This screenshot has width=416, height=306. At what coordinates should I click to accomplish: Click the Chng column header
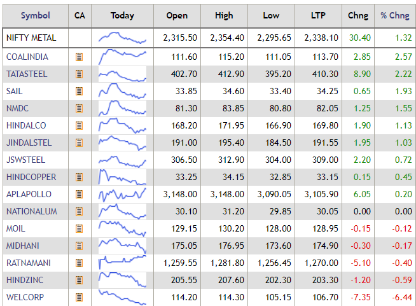[x=358, y=15]
